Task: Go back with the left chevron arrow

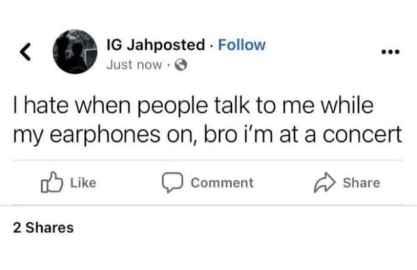Action: click(25, 52)
